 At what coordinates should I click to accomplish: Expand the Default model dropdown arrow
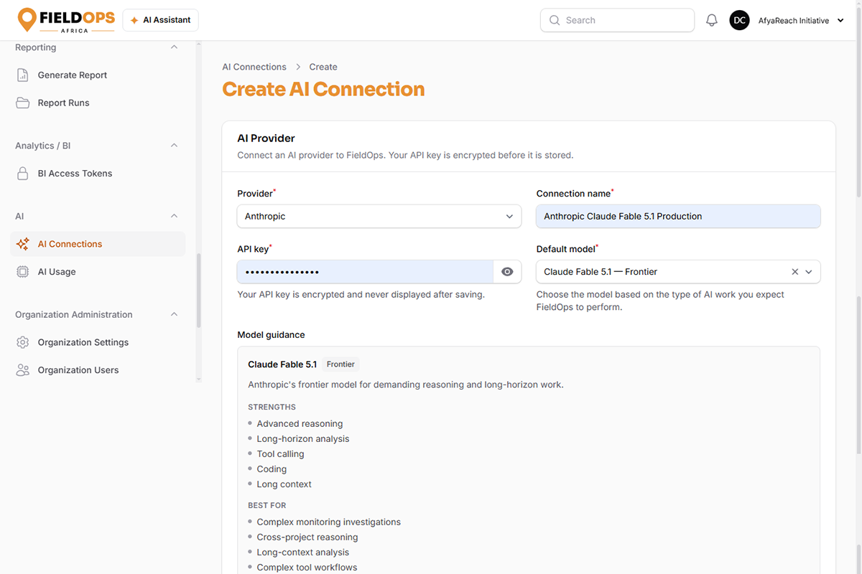[809, 272]
